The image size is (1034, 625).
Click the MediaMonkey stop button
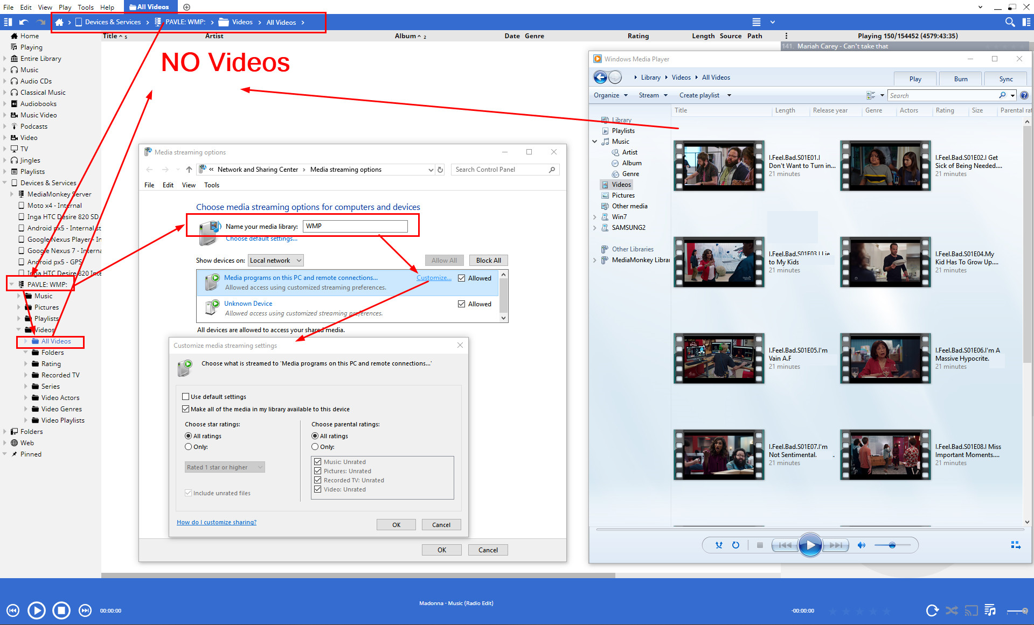pyautogui.click(x=61, y=610)
